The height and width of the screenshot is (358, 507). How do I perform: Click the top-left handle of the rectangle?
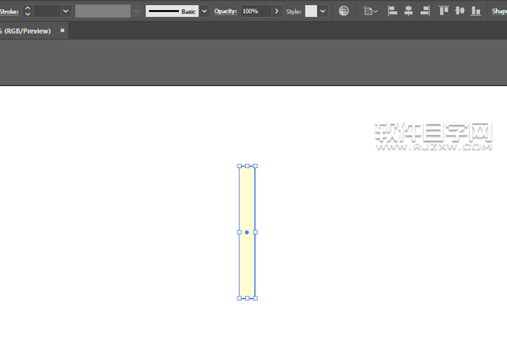click(x=239, y=166)
